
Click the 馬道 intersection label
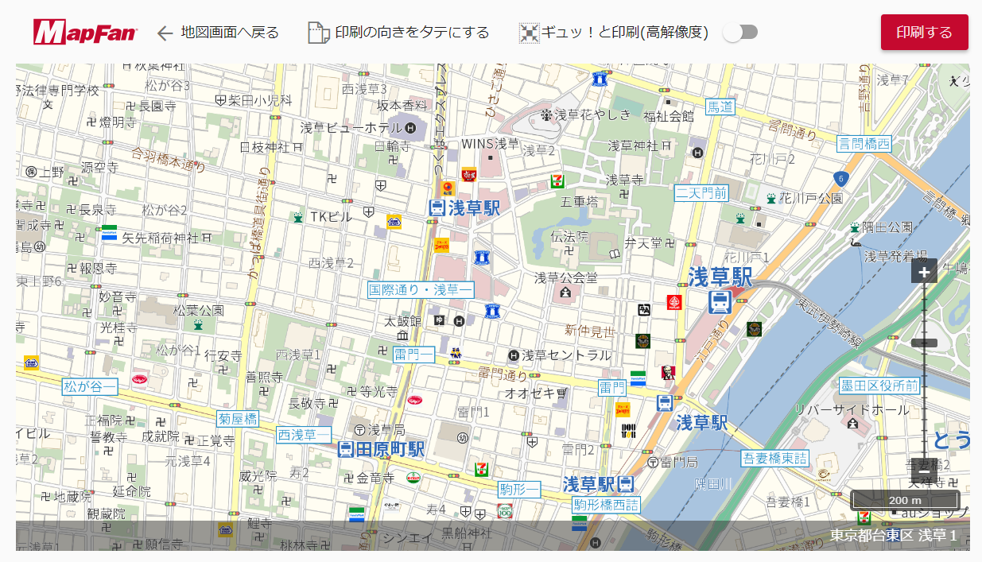720,107
